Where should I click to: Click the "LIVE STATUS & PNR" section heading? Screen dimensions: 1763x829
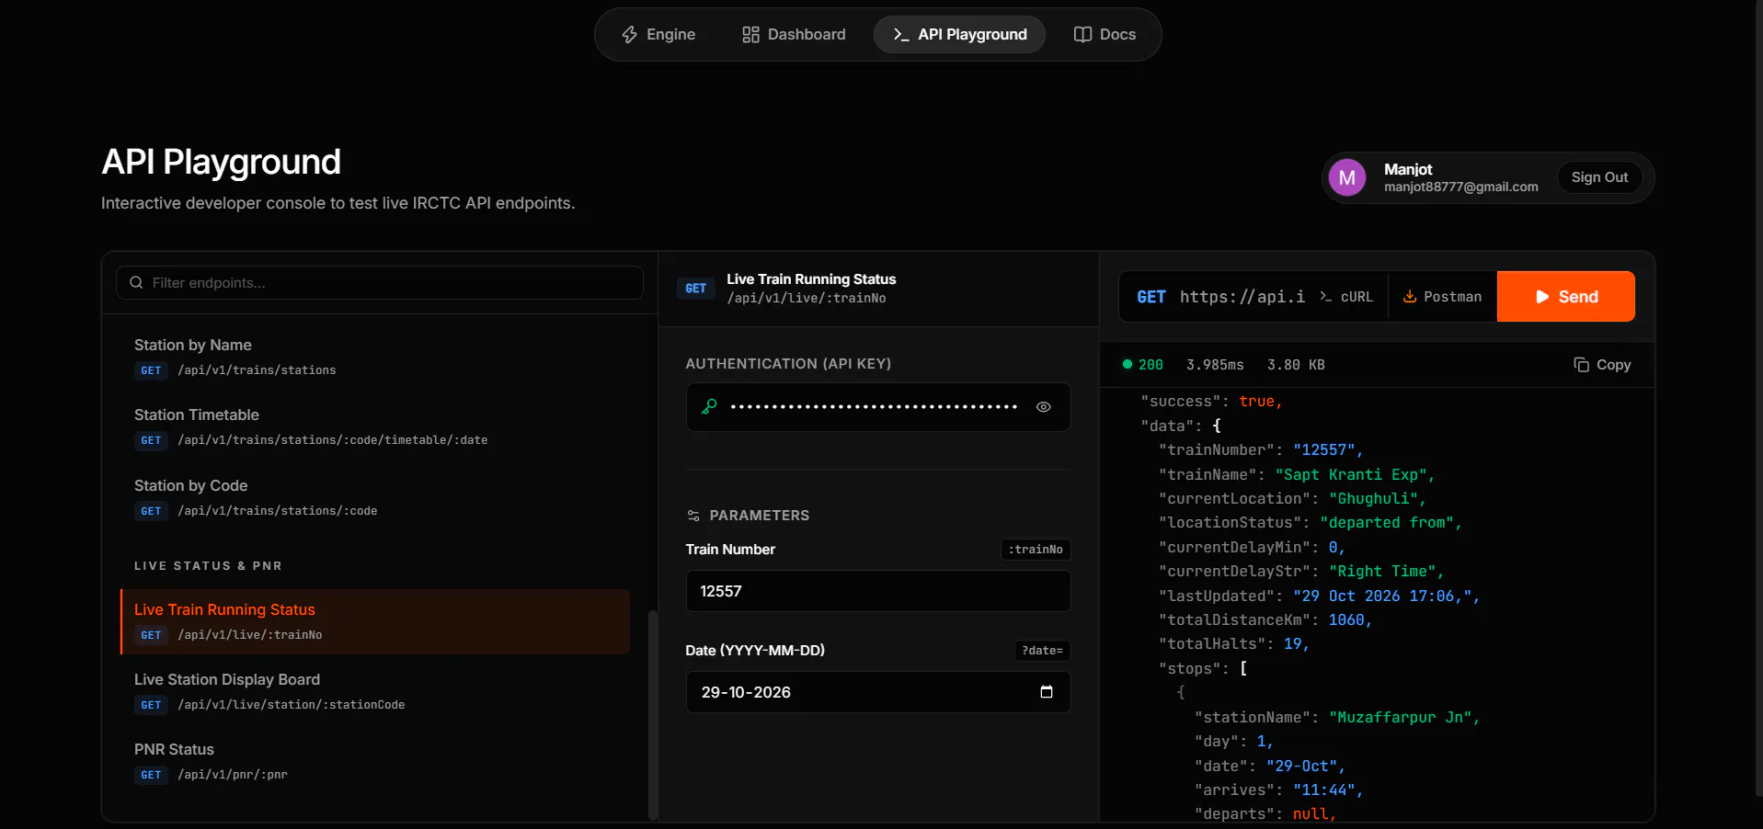(x=208, y=566)
